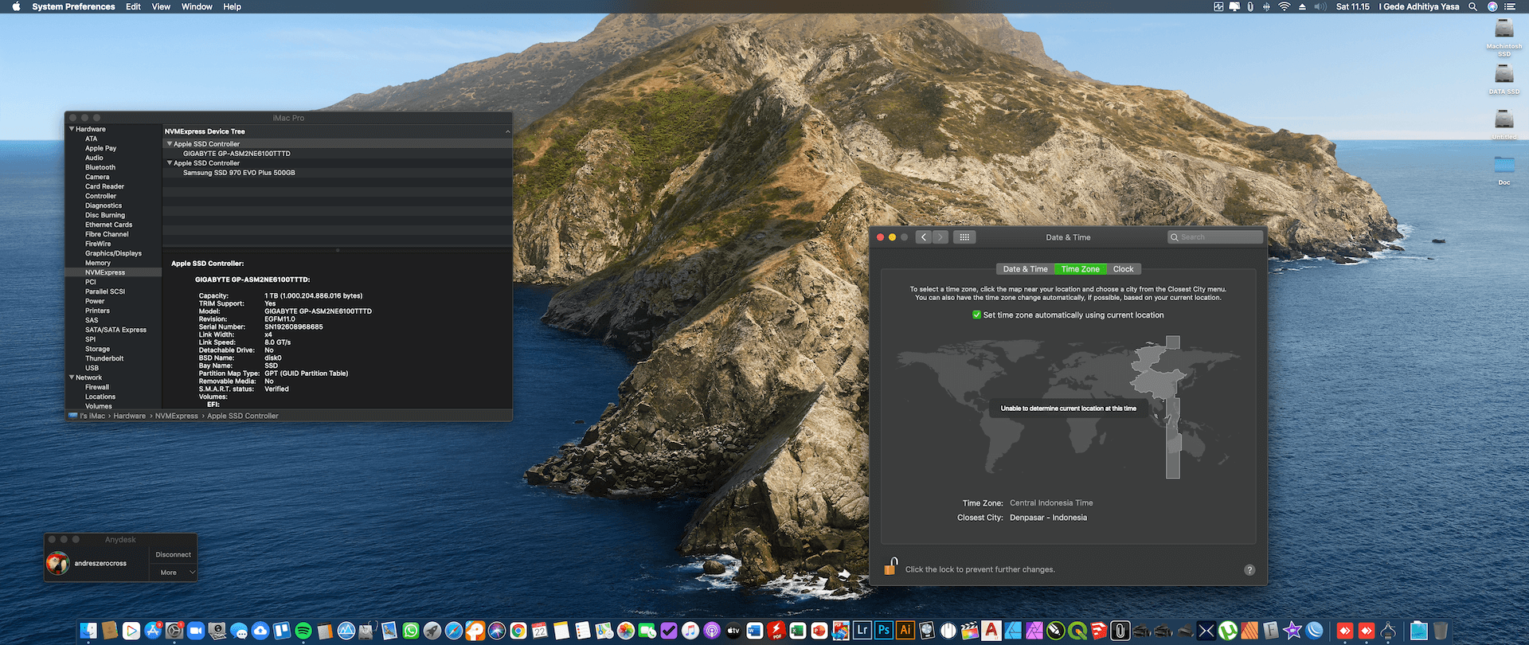This screenshot has height=645, width=1529.
Task: Collapse the Network section in sidebar
Action: 72,377
